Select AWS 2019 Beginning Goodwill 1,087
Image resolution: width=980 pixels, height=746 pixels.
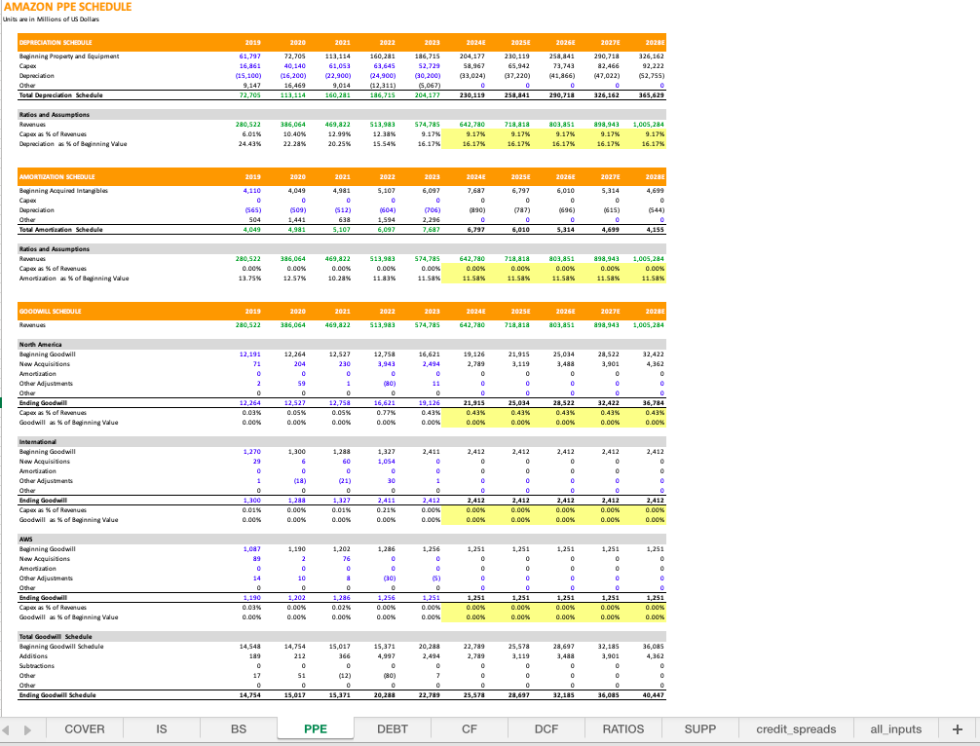click(x=252, y=548)
